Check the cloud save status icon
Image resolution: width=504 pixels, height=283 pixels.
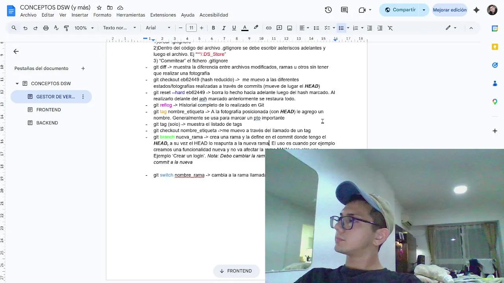[x=120, y=8]
